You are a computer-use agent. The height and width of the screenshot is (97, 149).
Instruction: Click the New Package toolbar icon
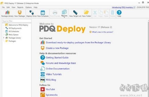click(20, 14)
